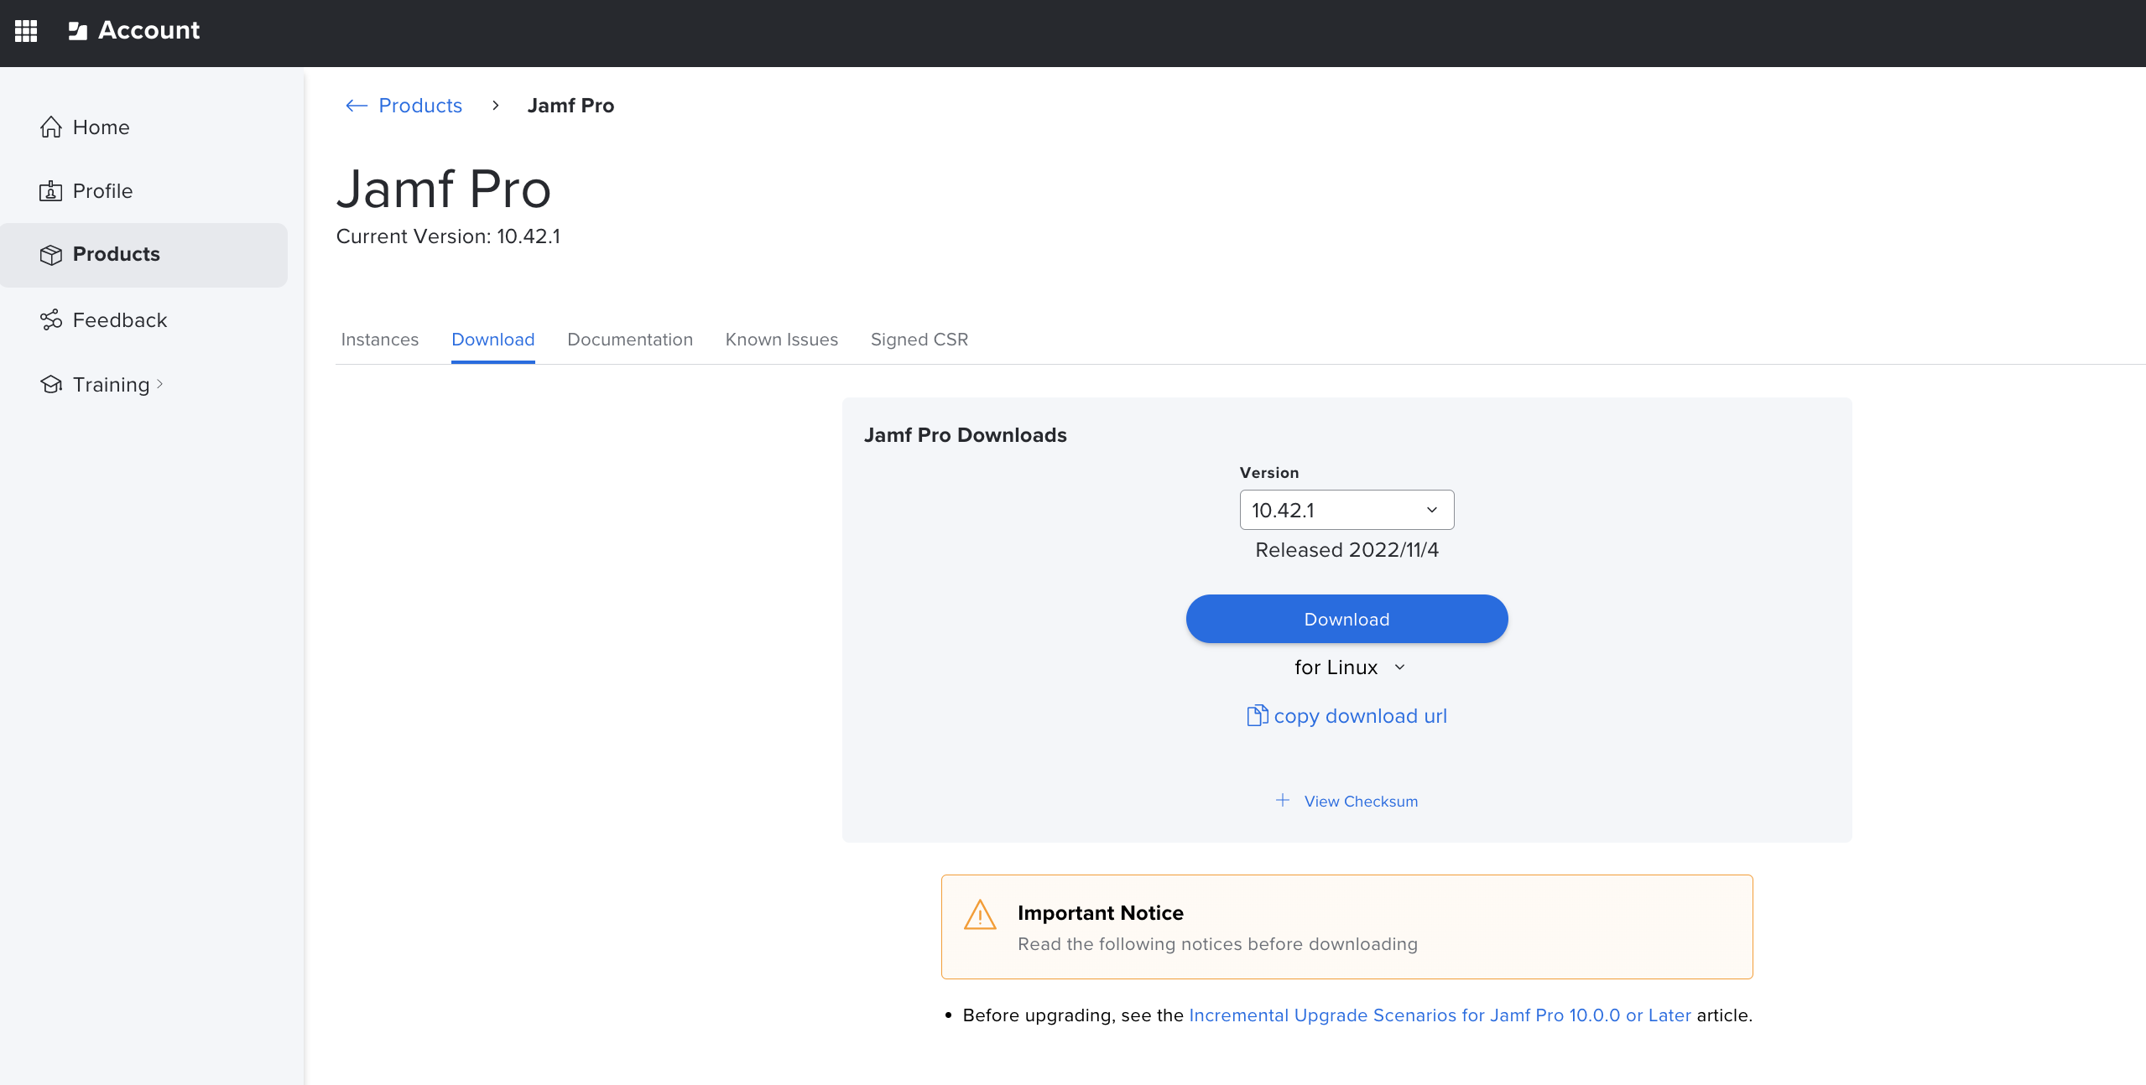Click the Important Notice warning triangle
2146x1085 pixels.
pos(980,916)
